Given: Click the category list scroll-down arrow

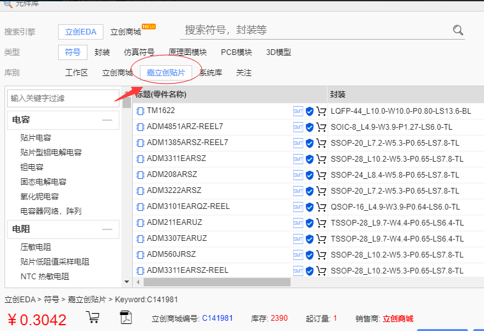Looking at the screenshot, I should (x=126, y=281).
